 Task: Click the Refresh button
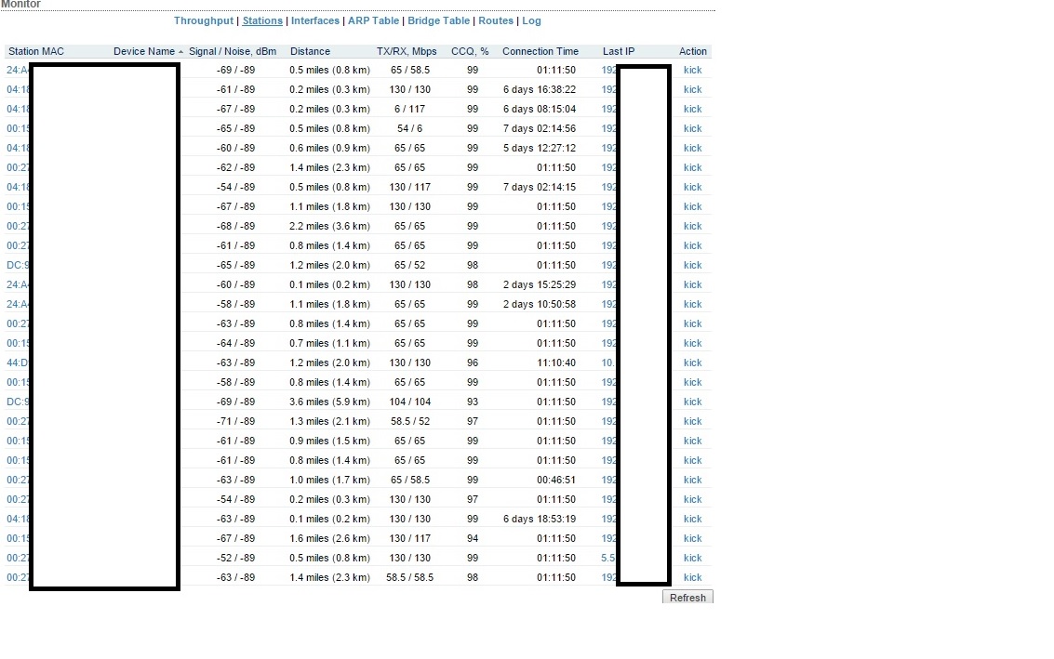click(x=687, y=598)
